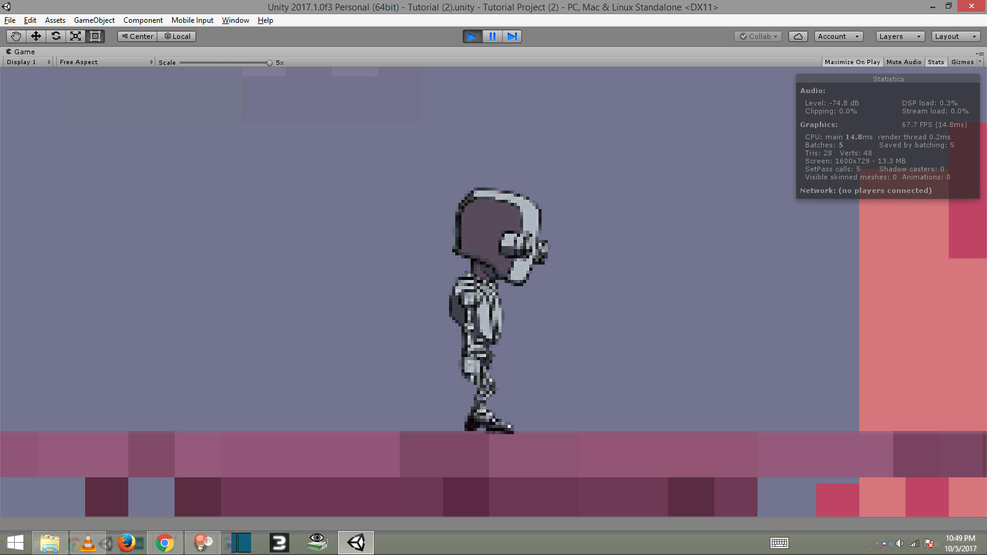
Task: Click the Scale slider handle
Action: point(270,63)
